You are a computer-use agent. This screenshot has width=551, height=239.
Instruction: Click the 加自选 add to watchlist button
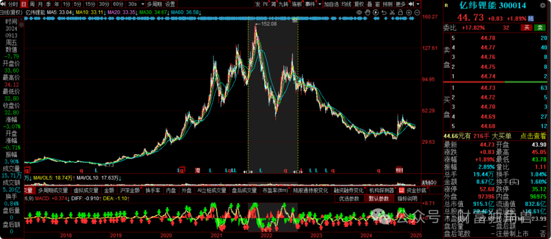click(x=331, y=4)
